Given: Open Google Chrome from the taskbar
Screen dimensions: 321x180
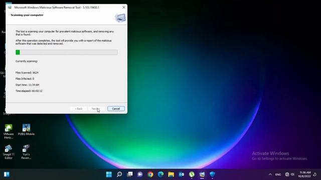Looking at the screenshot, I should (150, 174).
